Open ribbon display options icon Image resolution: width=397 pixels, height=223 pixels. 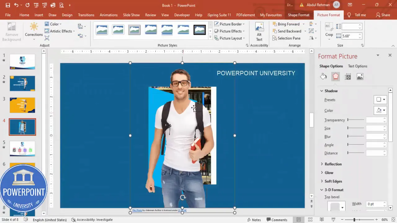(x=350, y=5)
